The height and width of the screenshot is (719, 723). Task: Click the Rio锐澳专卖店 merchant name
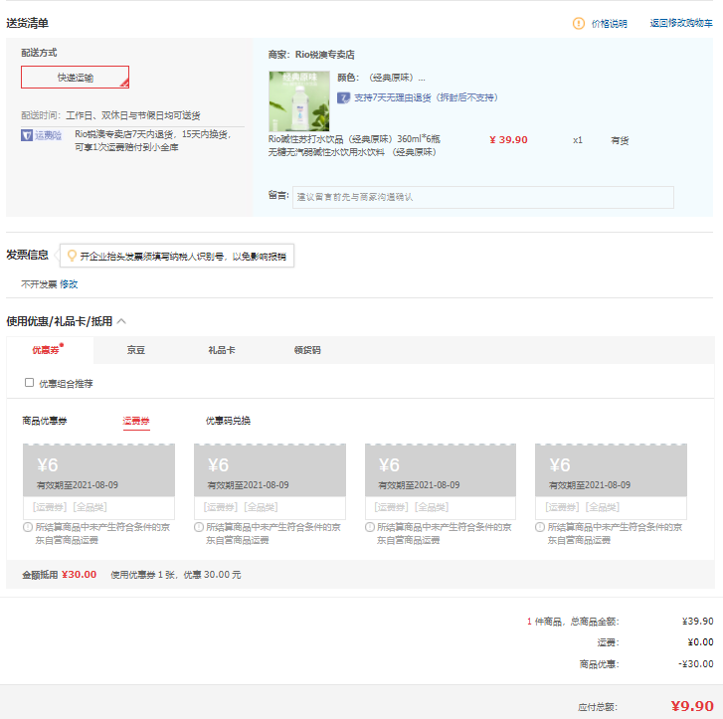click(x=324, y=55)
